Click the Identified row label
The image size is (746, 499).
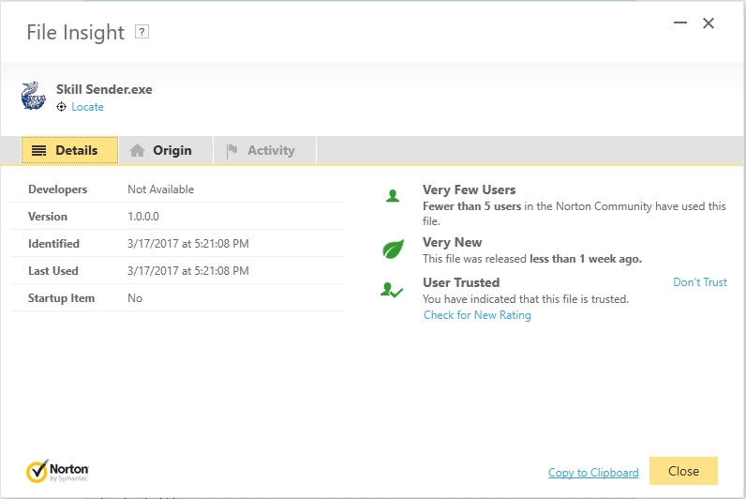coord(53,243)
